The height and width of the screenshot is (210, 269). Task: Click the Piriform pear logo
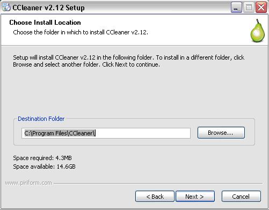pos(258,31)
